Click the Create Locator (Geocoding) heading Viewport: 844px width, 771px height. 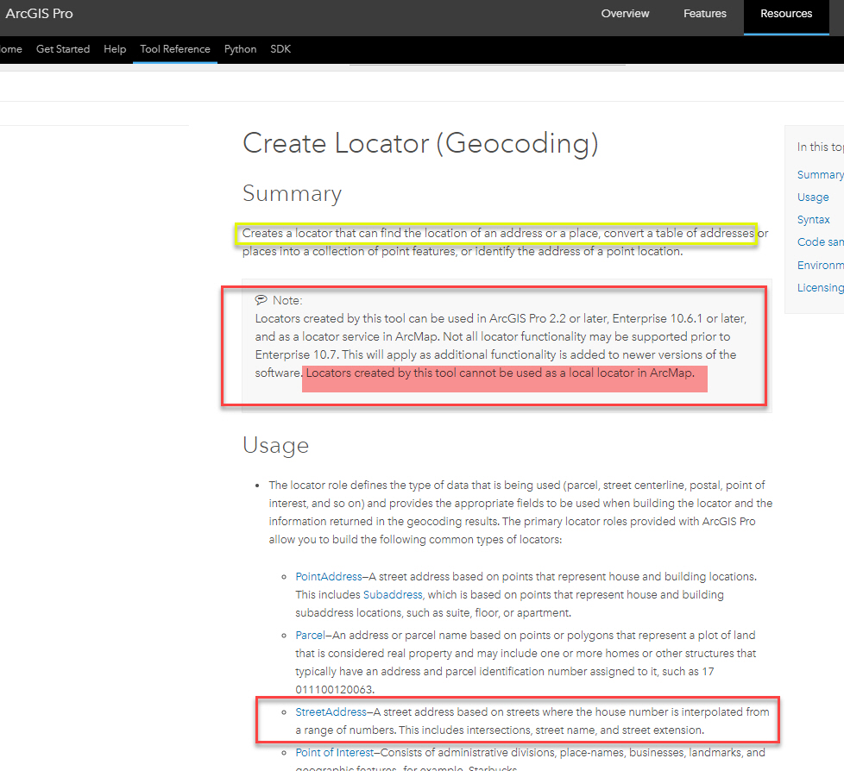pyautogui.click(x=420, y=144)
